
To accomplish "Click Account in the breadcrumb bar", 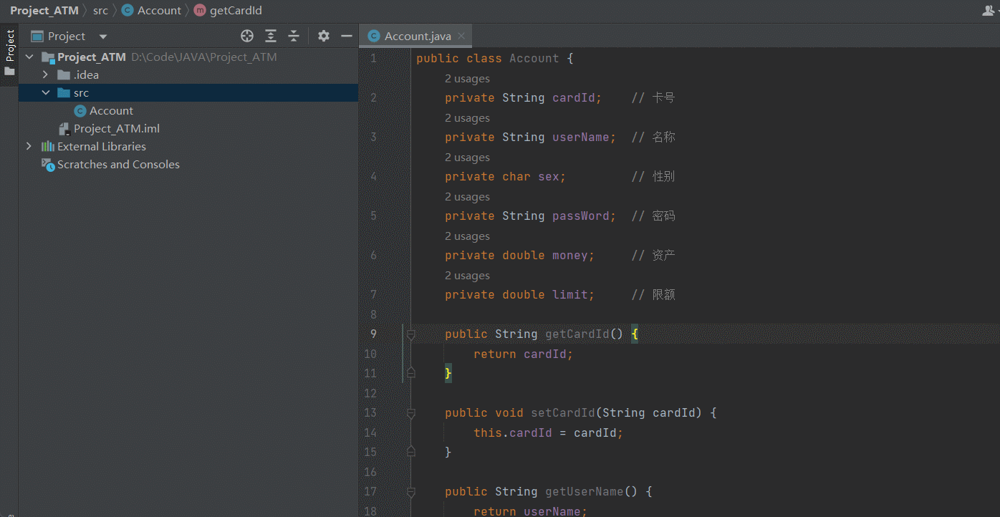I will pyautogui.click(x=159, y=10).
